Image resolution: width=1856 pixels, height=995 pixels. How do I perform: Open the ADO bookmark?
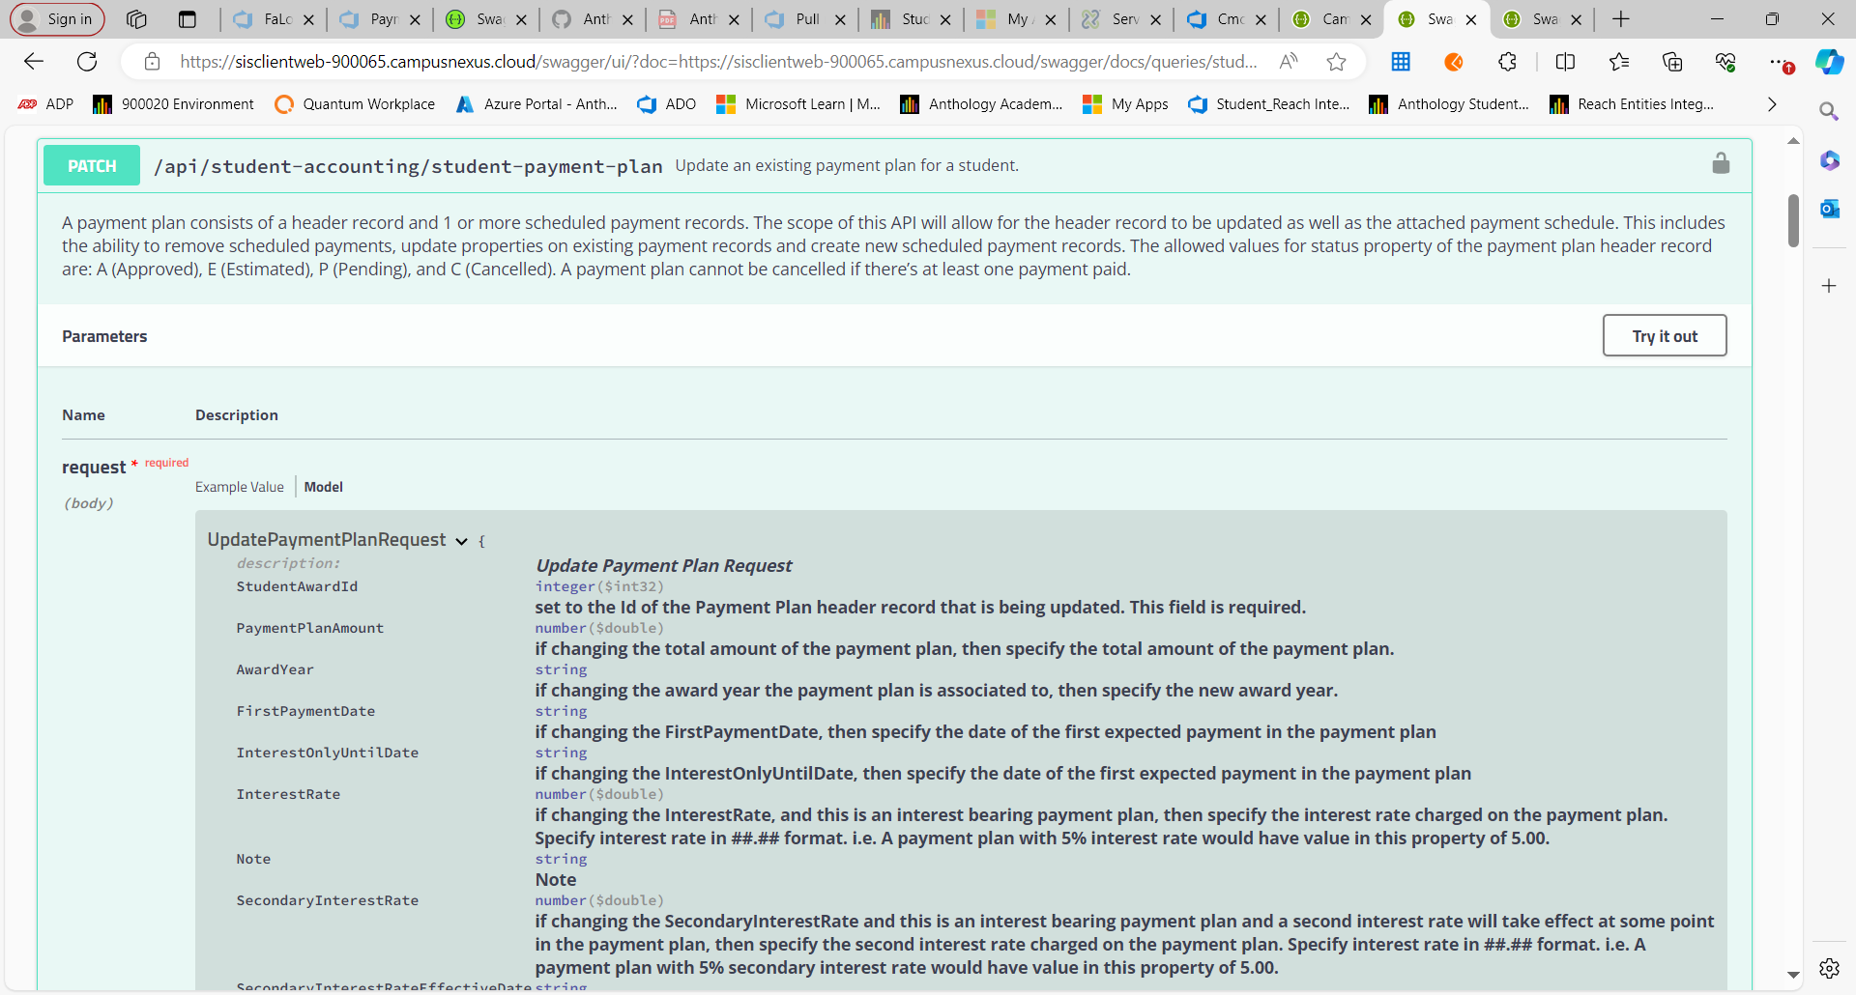(666, 104)
